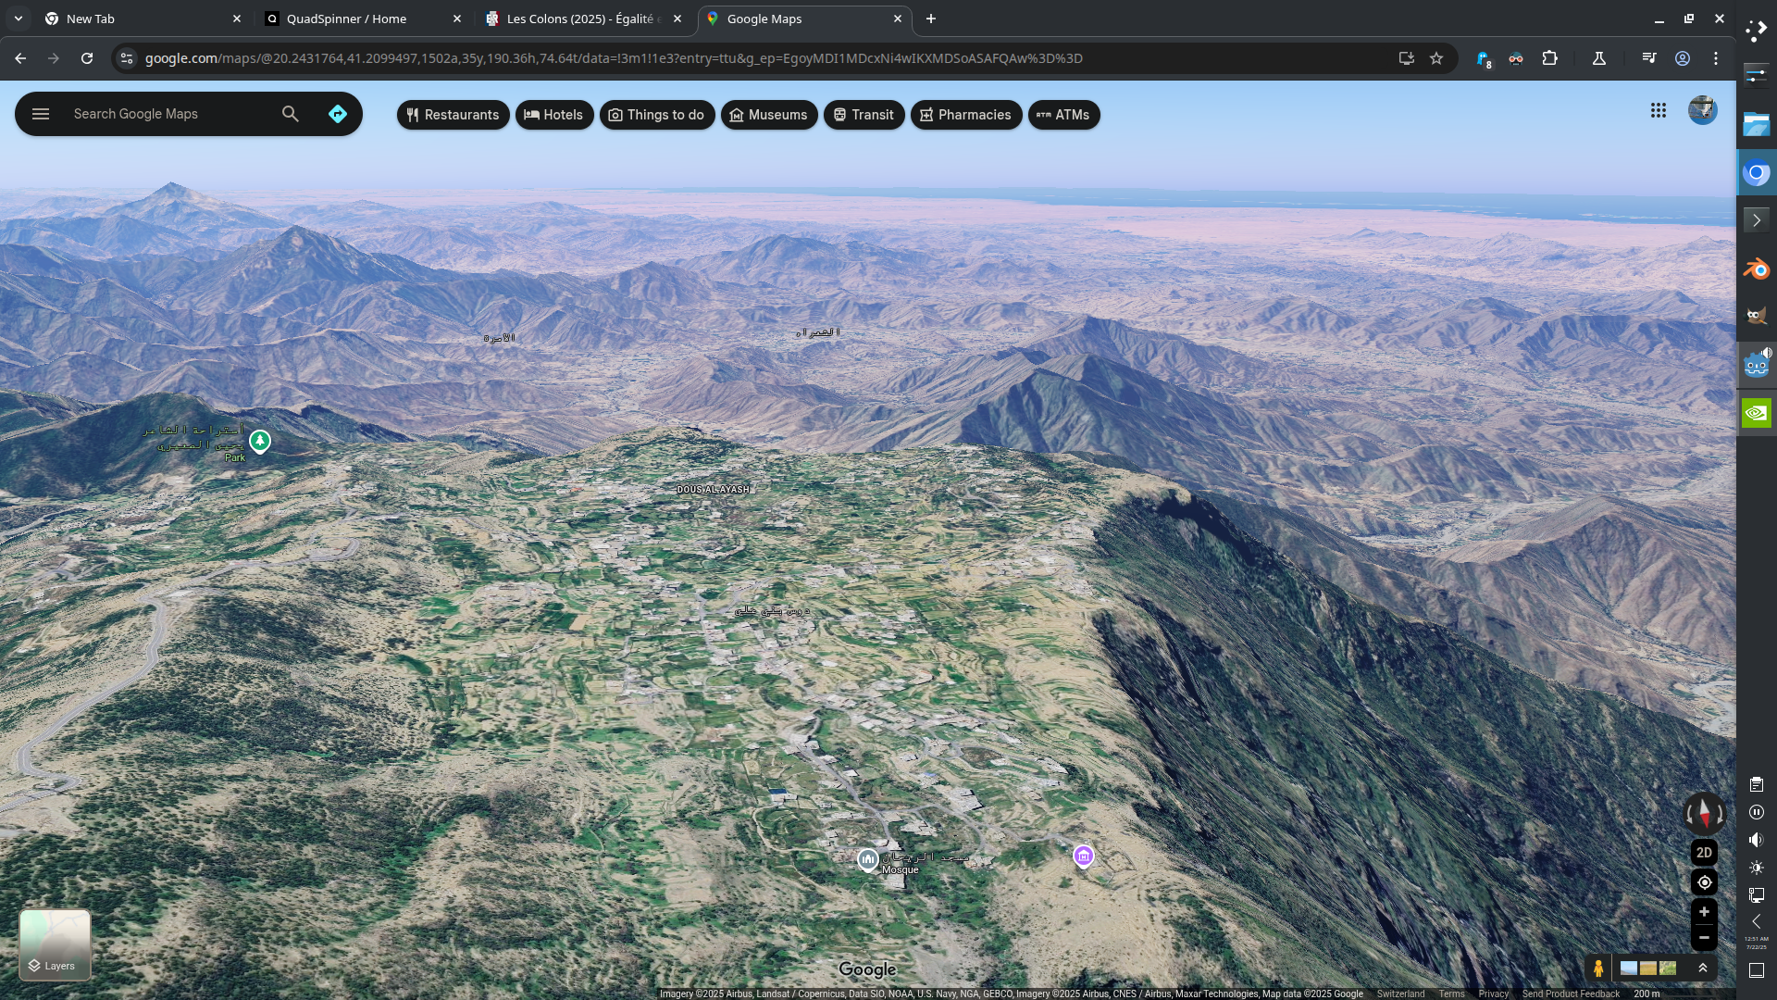
Task: Open the Chrome profile button
Action: click(x=1683, y=58)
